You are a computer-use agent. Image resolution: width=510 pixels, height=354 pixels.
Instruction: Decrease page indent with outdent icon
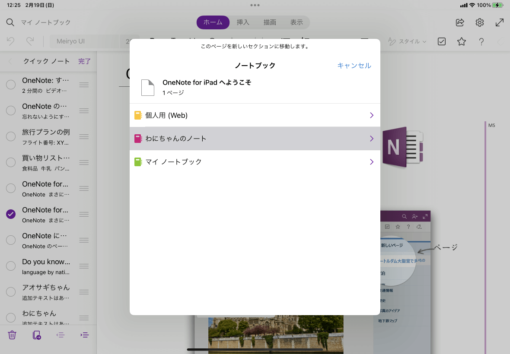pyautogui.click(x=60, y=335)
